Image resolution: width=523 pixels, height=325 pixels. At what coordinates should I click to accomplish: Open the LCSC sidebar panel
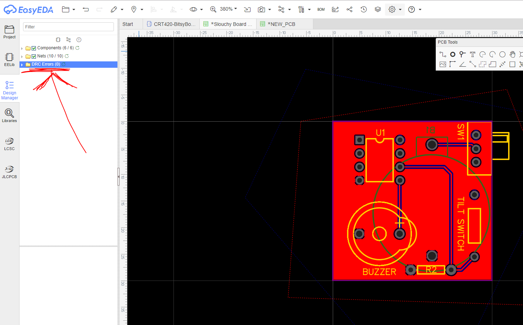[10, 144]
